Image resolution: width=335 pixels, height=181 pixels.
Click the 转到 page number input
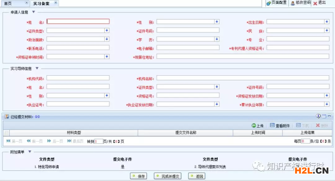[99, 141]
